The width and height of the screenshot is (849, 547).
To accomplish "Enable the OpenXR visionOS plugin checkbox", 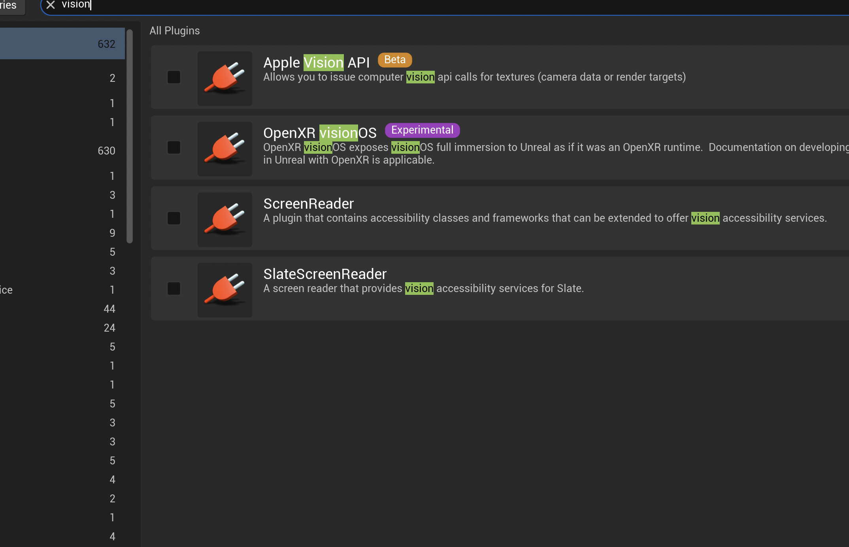I will [174, 147].
